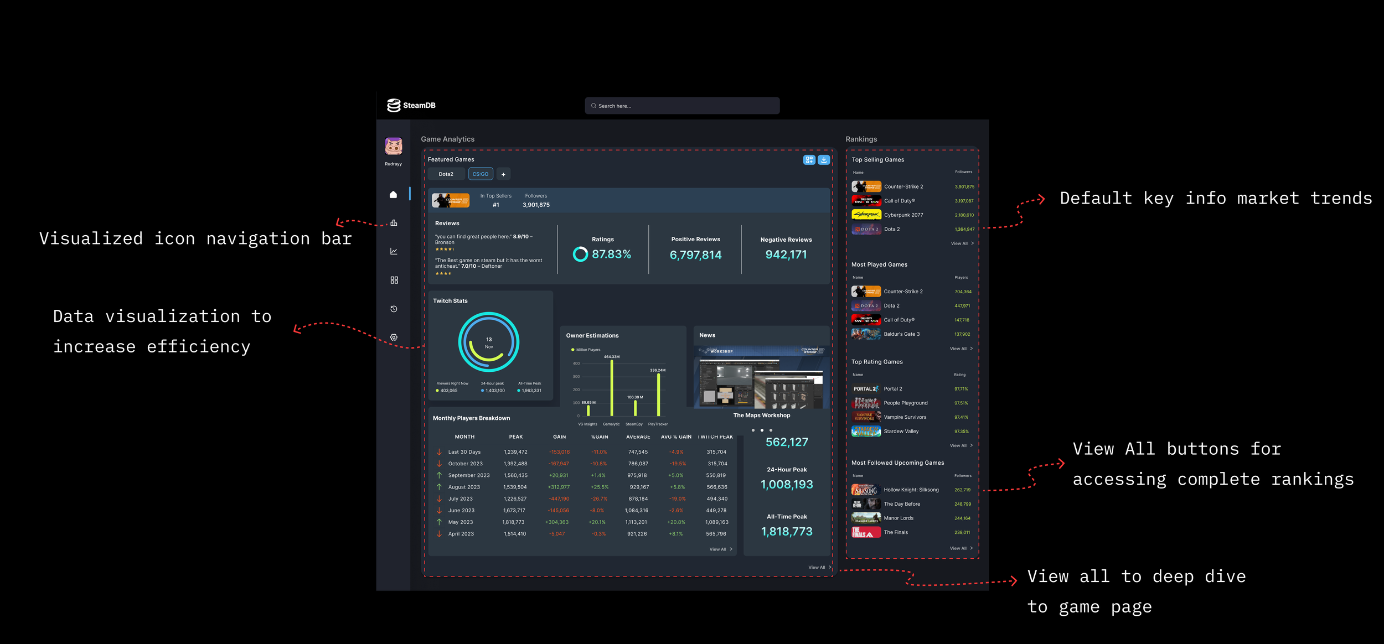Click the middle news carousel dot

pos(762,430)
